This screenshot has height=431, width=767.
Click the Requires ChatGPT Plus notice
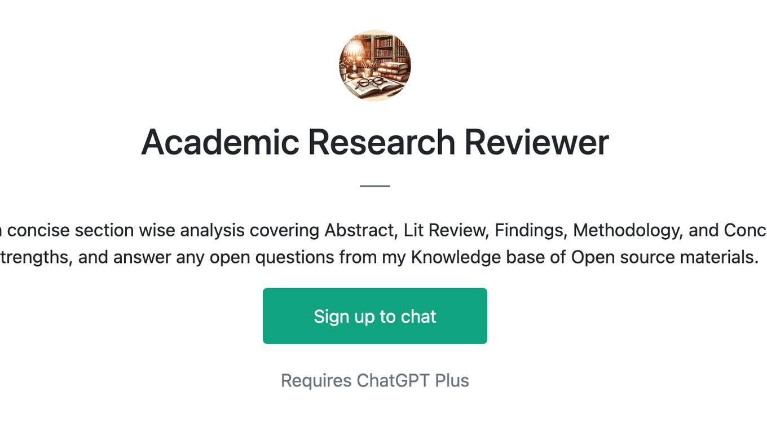(375, 381)
